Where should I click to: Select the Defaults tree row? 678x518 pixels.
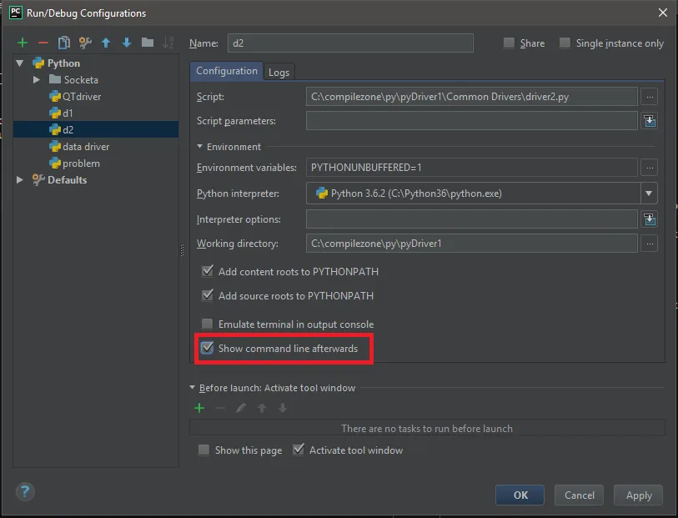pyautogui.click(x=96, y=180)
